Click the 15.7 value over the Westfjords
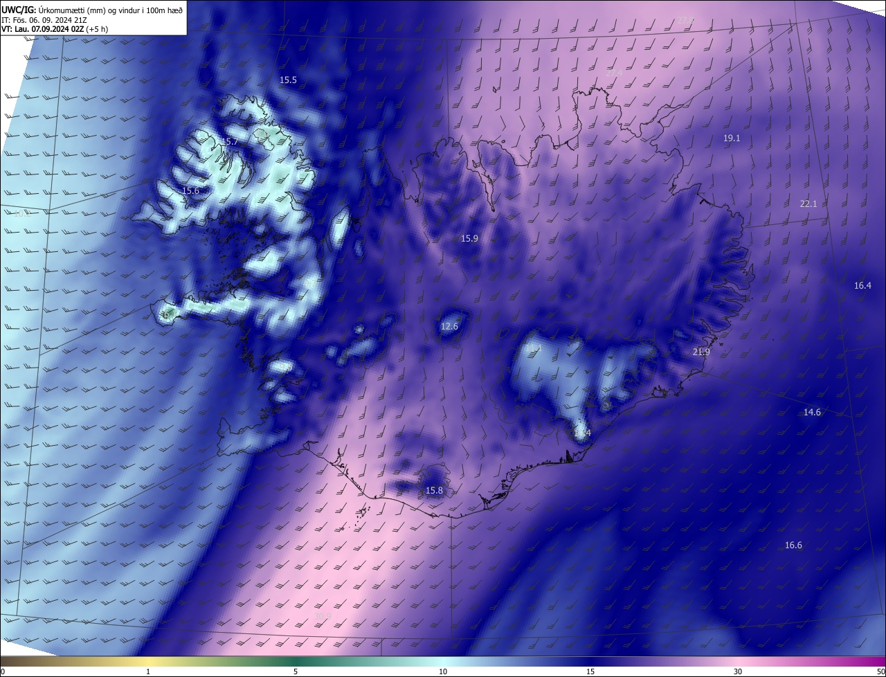This screenshot has height=677, width=886. [229, 142]
